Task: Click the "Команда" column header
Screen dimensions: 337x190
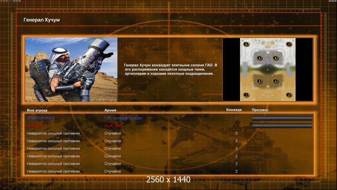Action: point(234,110)
